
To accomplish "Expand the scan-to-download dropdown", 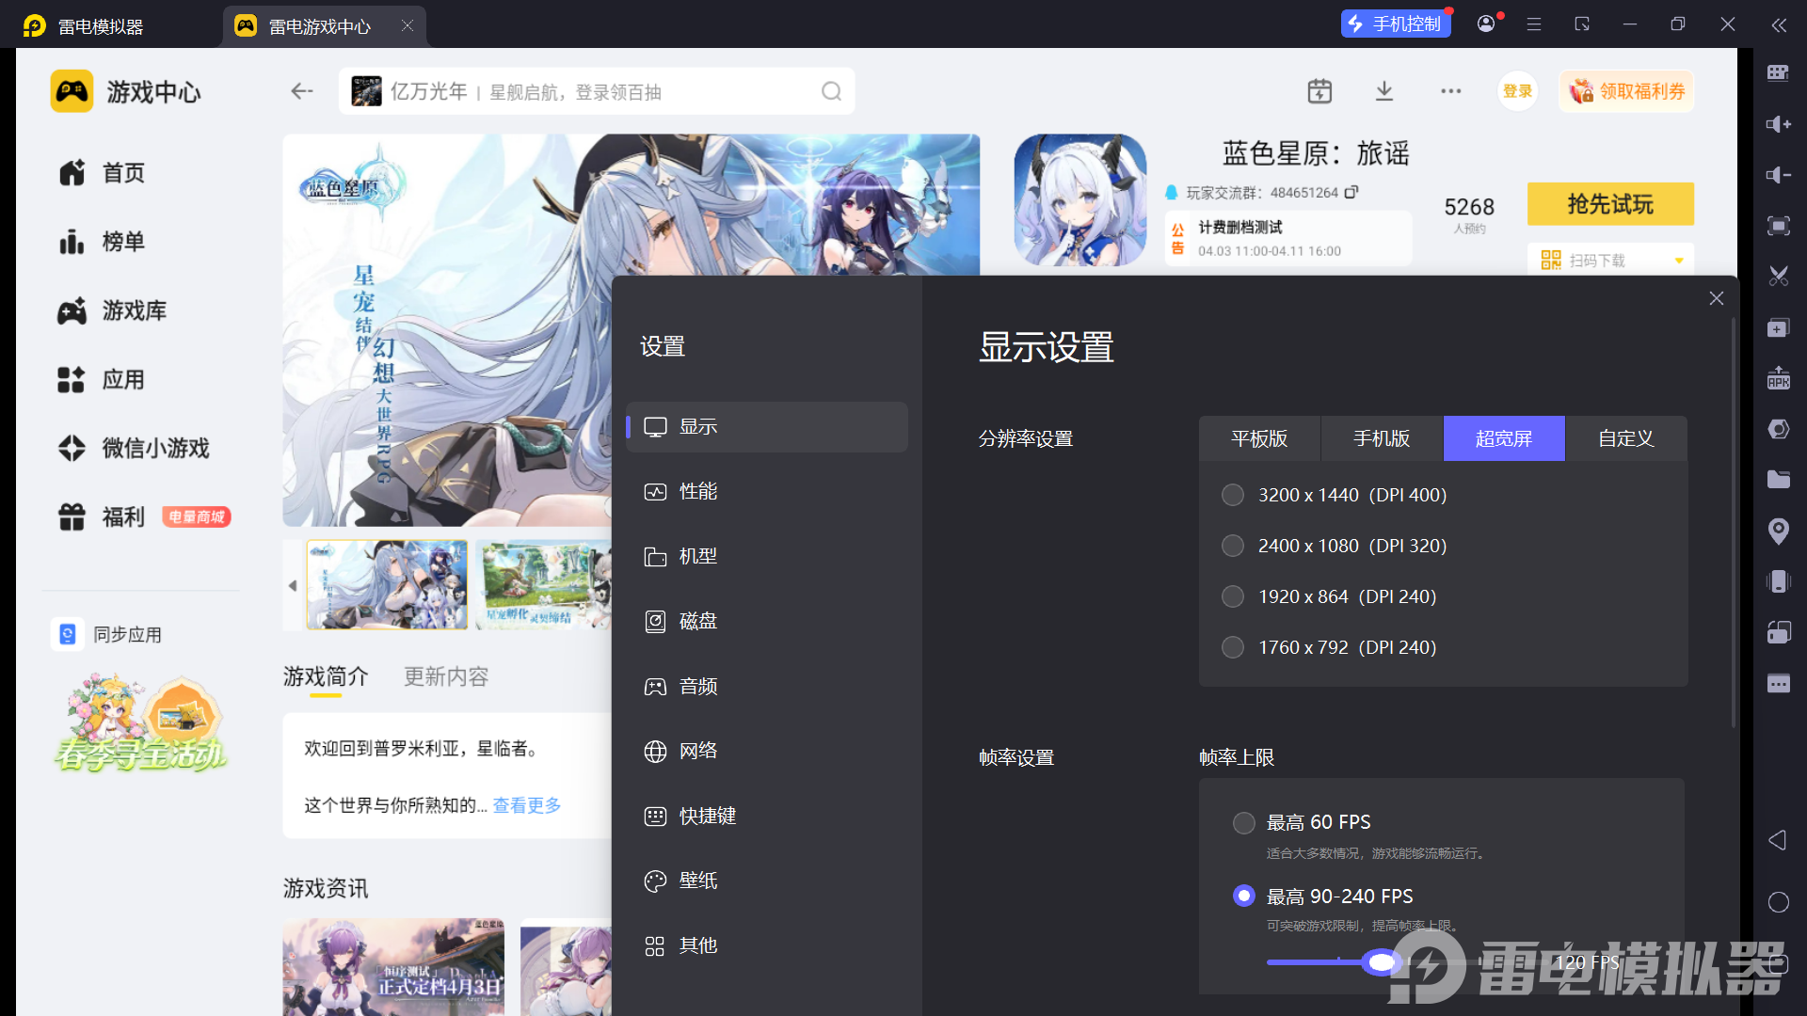I will pos(1678,261).
